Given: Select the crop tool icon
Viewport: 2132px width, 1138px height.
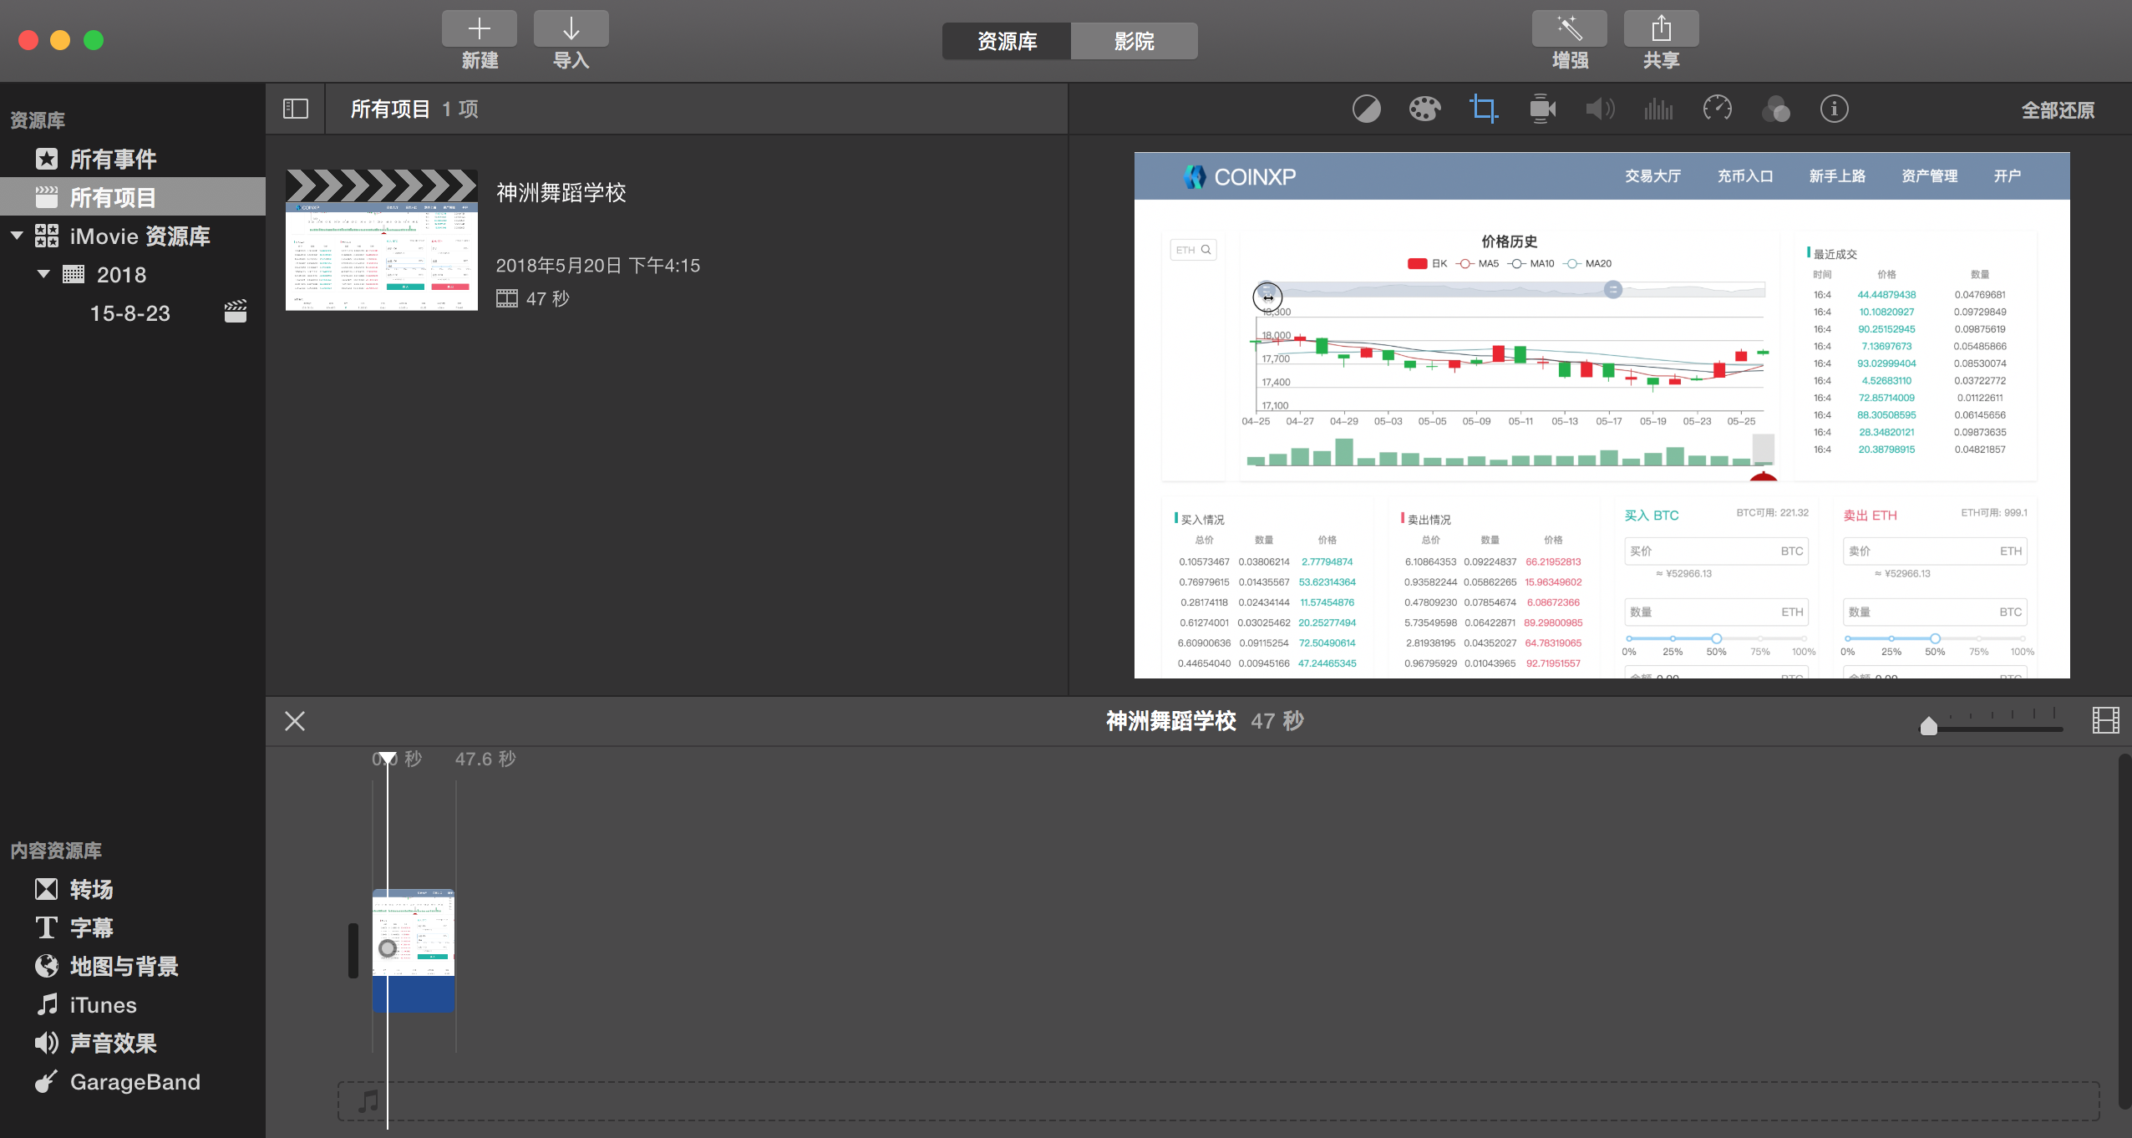Looking at the screenshot, I should pos(1483,109).
